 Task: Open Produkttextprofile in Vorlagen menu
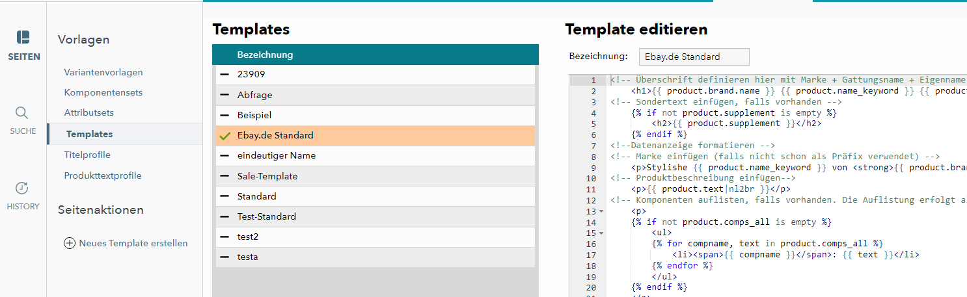pos(103,175)
